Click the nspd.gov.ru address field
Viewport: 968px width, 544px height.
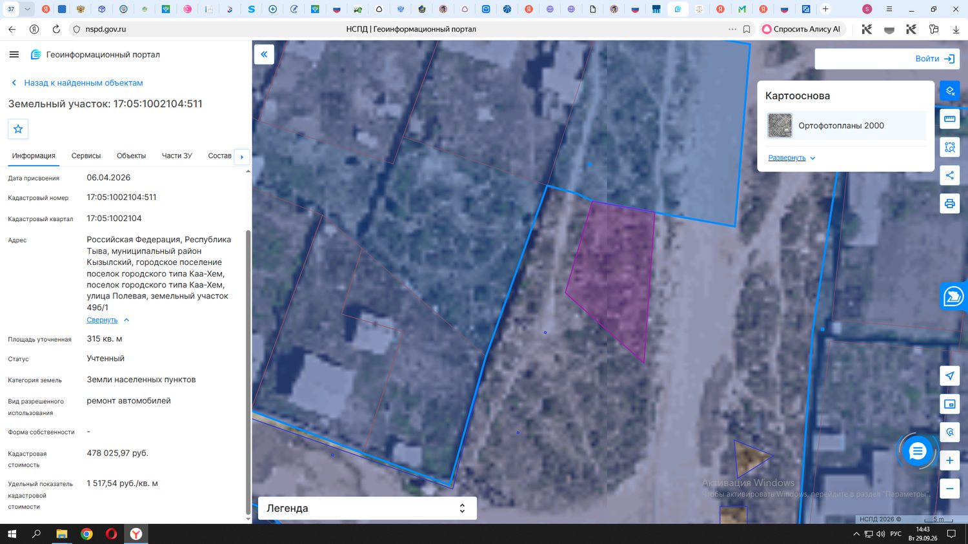point(106,29)
